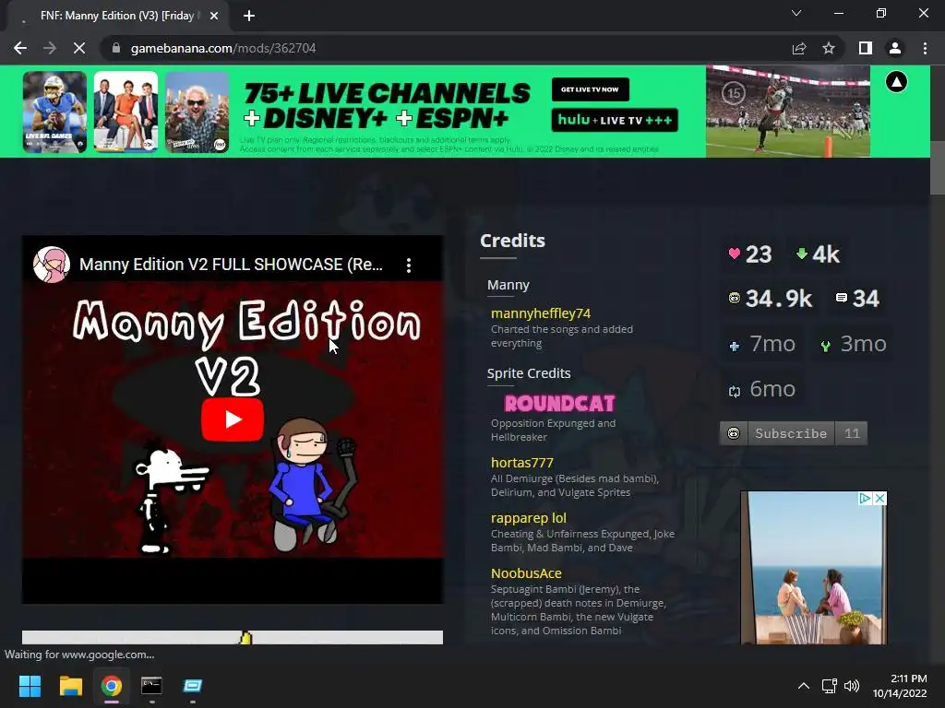Click the 34 comments stat

857,299
